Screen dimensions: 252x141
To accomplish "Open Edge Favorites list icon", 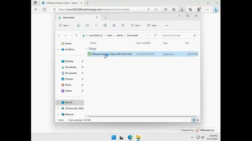I will [165, 9].
